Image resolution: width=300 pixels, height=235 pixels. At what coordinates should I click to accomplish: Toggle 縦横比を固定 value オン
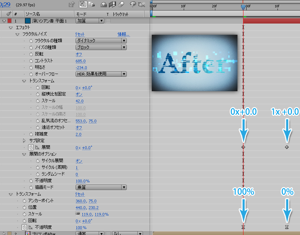click(79, 94)
